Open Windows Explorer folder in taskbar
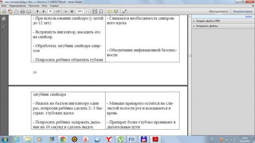Image resolution: width=255 pixels, height=143 pixels. (x=28, y=139)
